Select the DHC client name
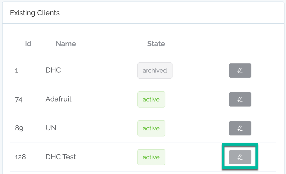286x174 pixels. point(53,70)
